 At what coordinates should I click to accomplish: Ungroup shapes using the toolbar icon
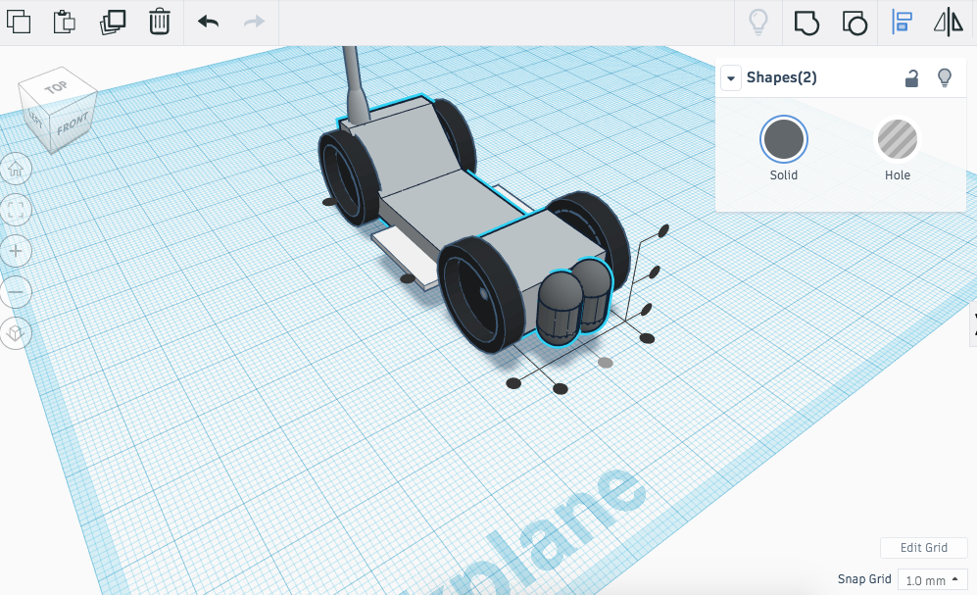click(x=855, y=24)
